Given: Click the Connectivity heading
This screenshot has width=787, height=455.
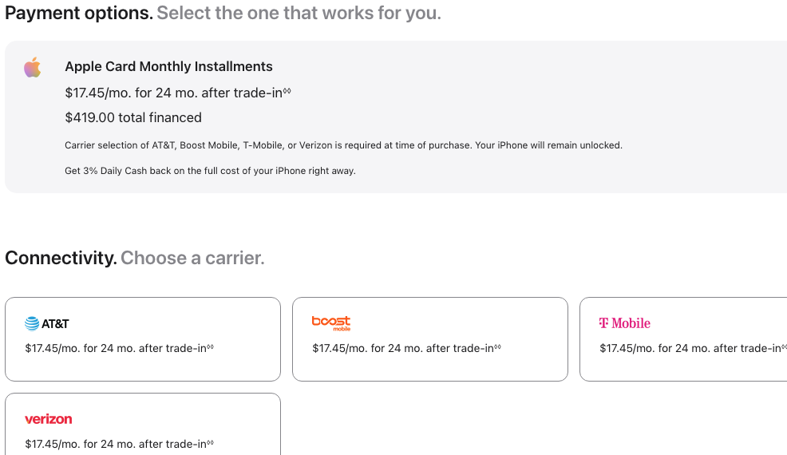Looking at the screenshot, I should tap(61, 258).
